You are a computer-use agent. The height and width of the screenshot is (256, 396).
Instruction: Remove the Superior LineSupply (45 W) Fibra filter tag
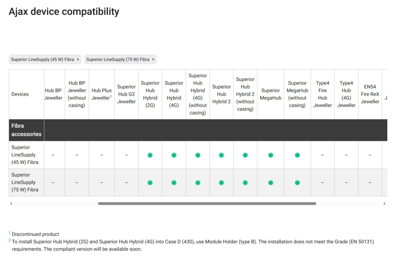[78, 60]
